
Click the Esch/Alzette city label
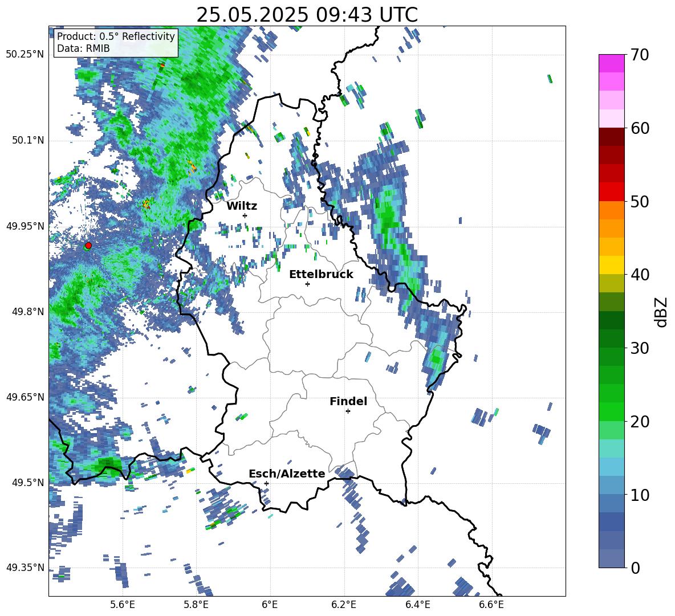tap(287, 474)
